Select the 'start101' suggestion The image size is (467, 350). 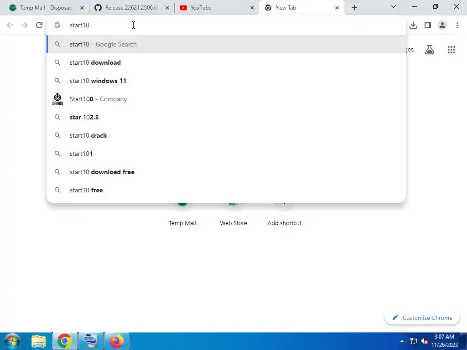226,154
